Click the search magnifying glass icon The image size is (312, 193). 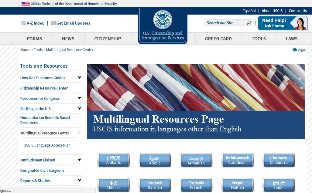click(249, 23)
